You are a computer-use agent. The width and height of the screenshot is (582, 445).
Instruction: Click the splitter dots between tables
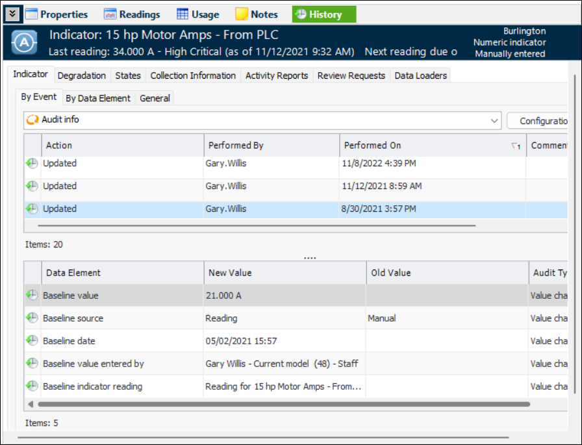[310, 257]
